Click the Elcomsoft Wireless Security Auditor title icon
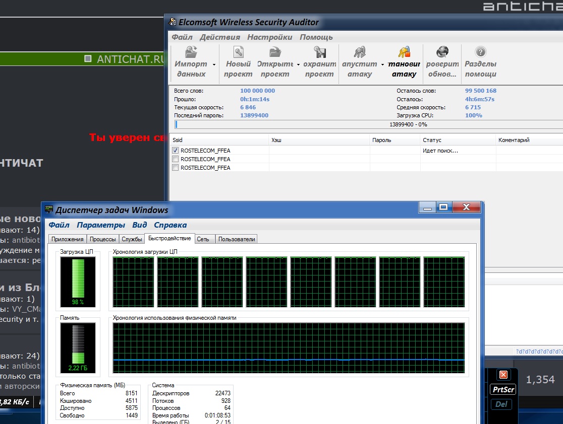The height and width of the screenshot is (424, 563). click(x=173, y=22)
